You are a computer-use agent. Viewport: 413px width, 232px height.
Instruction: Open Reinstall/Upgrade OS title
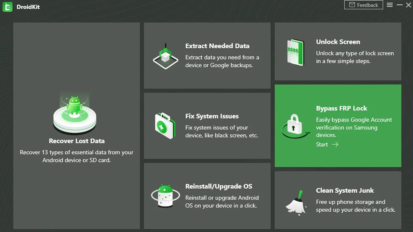tap(219, 186)
